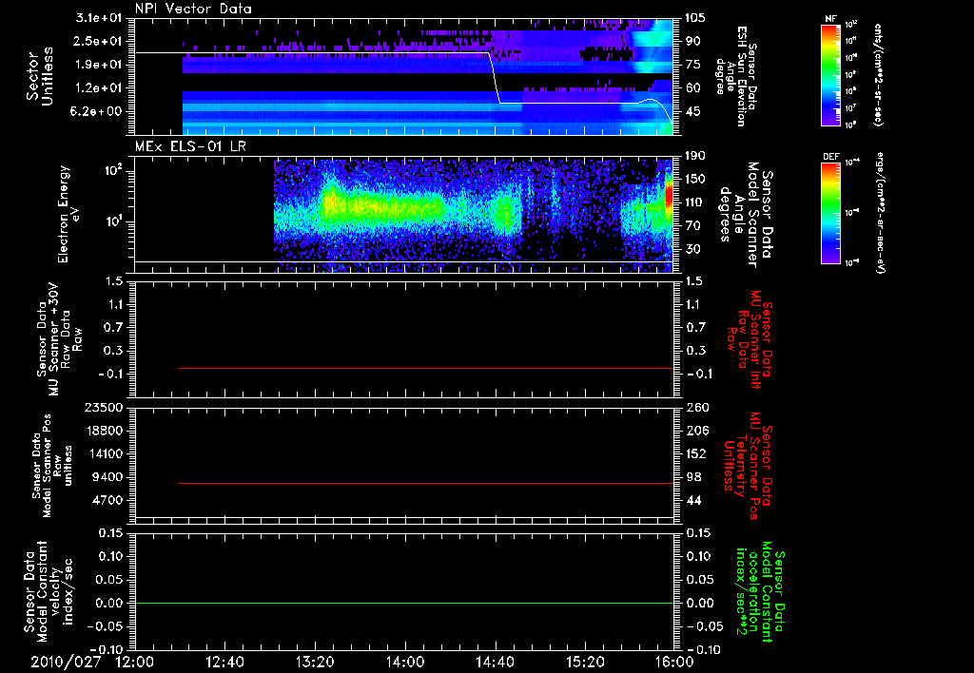Click the '14:00' time axis label

point(405,663)
